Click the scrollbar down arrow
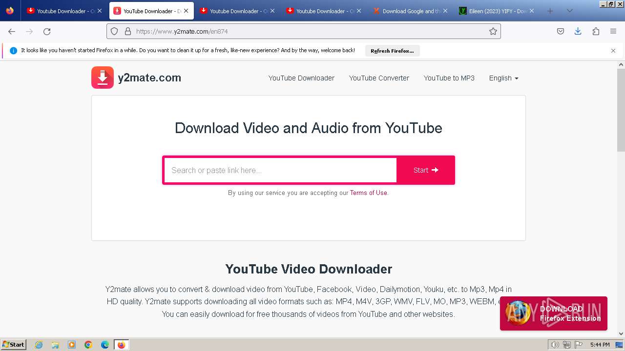This screenshot has height=351, width=625. [621, 334]
